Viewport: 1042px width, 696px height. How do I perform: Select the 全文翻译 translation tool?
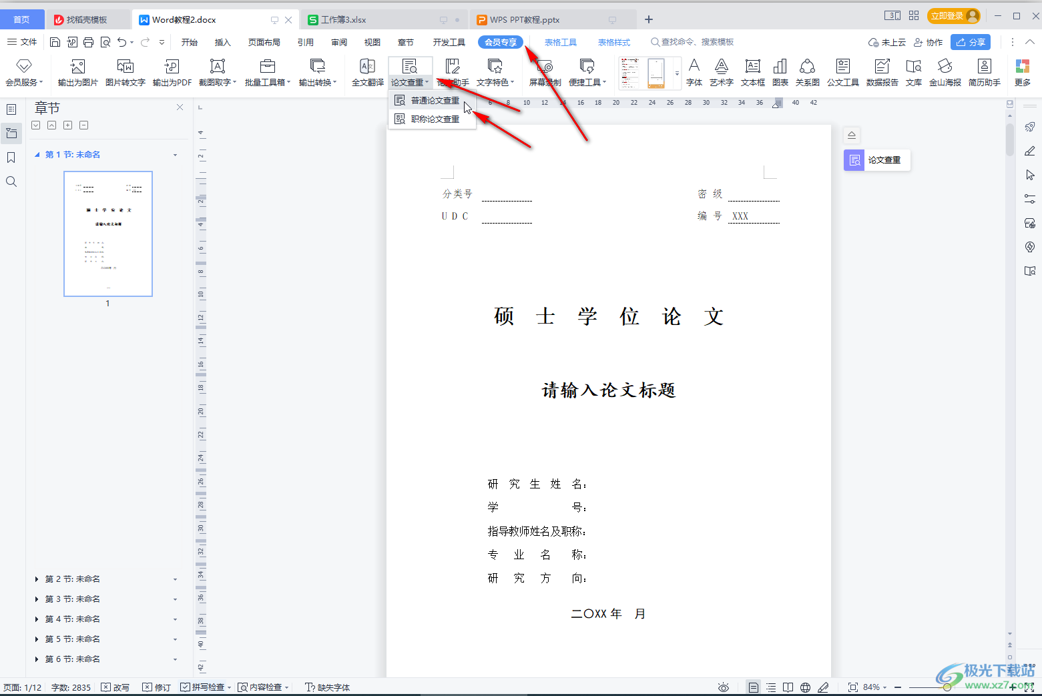[368, 73]
